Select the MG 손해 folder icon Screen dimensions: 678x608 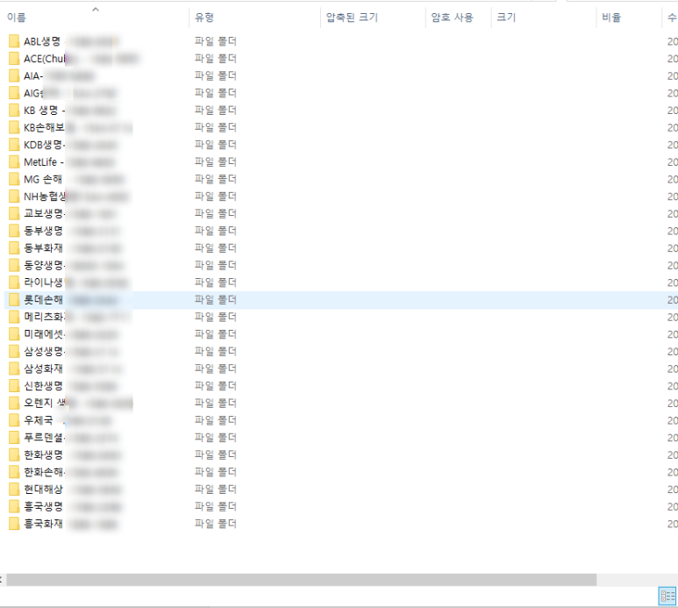14,179
